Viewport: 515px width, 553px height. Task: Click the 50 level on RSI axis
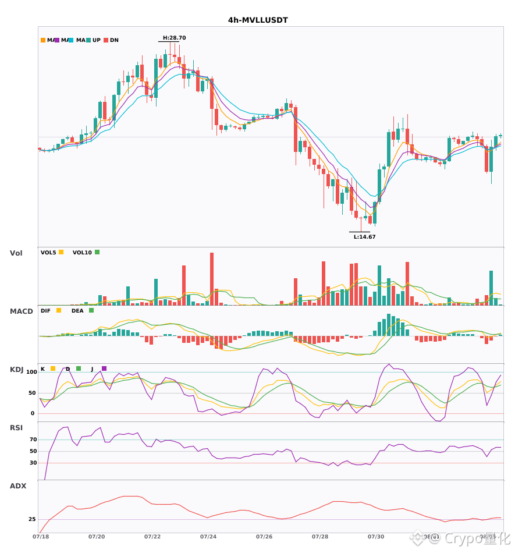coord(33,451)
